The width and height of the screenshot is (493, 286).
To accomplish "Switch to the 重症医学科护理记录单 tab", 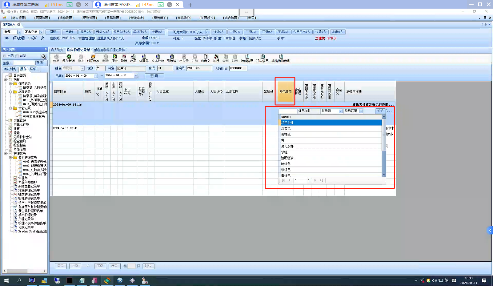I will [109, 50].
